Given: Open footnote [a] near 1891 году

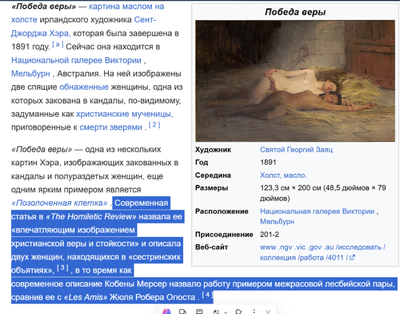Looking at the screenshot, I should pos(58,44).
